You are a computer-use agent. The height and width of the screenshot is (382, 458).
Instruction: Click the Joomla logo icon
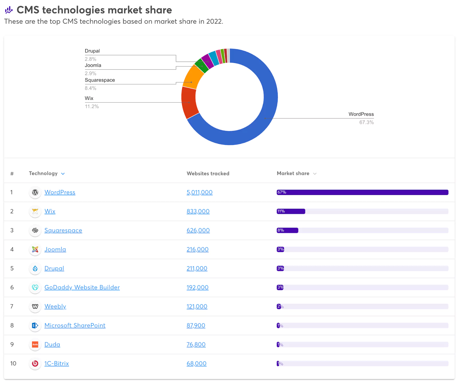[x=35, y=249]
